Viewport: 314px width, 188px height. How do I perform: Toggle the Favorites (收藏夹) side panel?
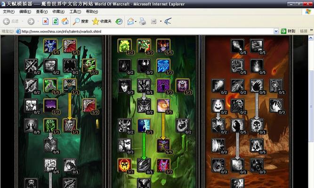pos(102,21)
